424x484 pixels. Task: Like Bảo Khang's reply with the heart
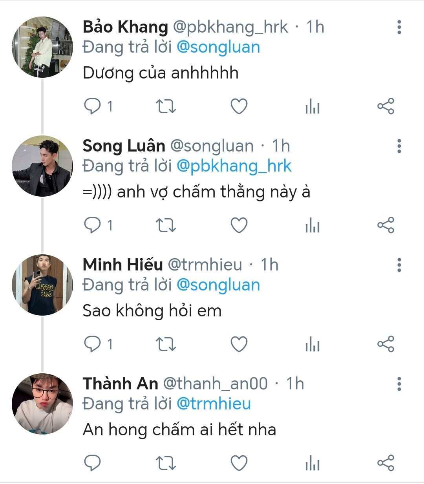239,106
